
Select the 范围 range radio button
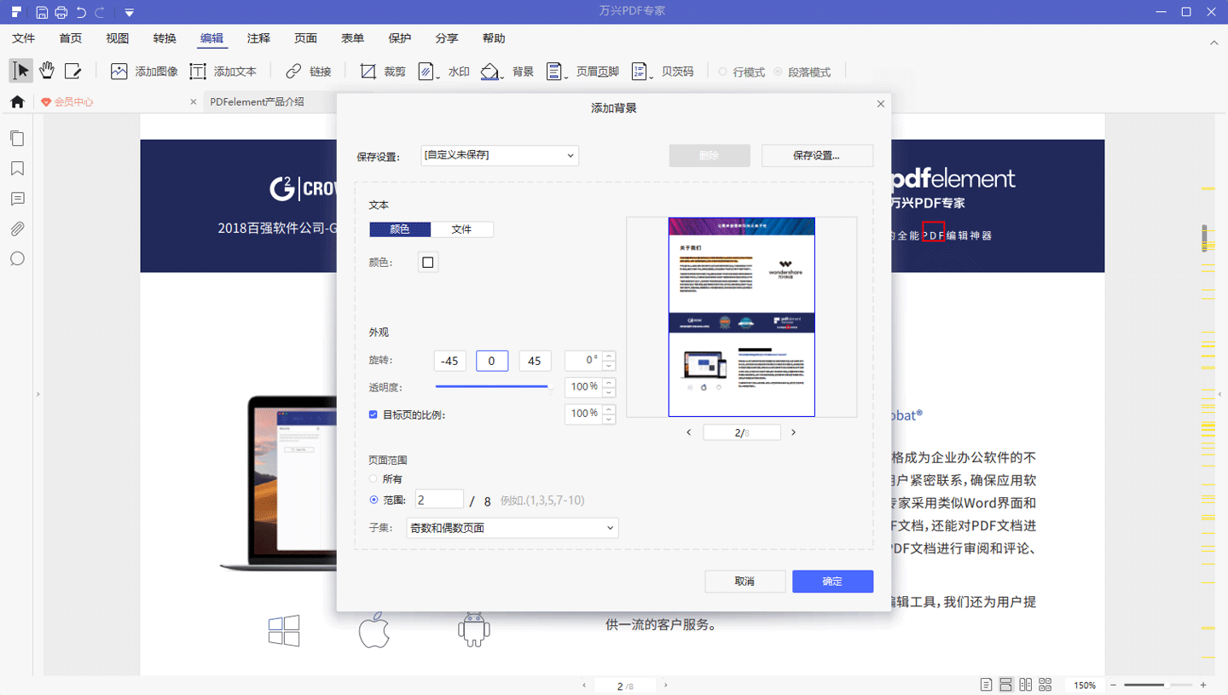point(374,501)
